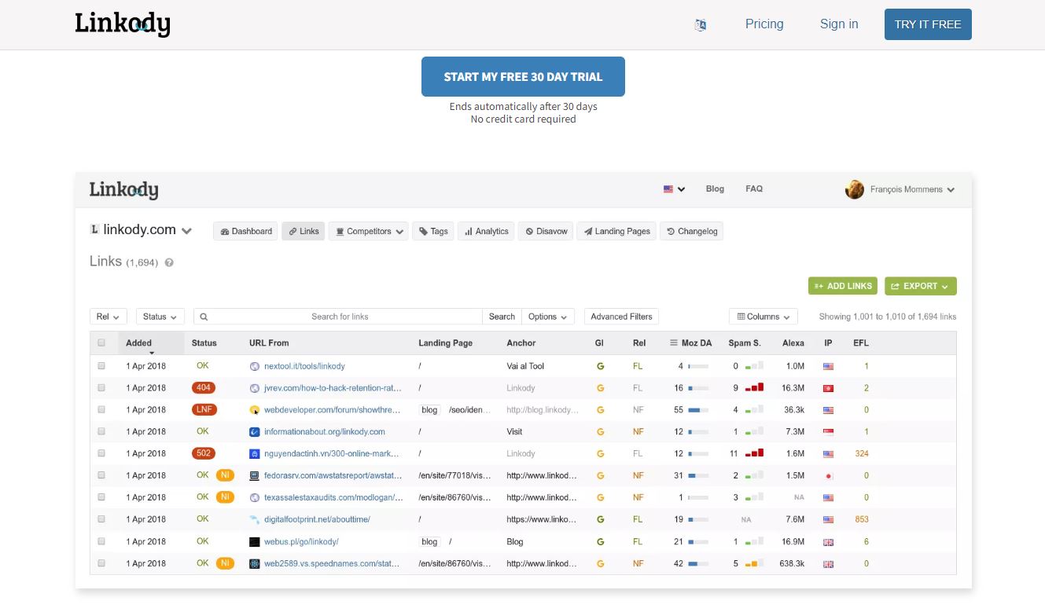
Task: Click the site favicon for informationabout.org row
Action: click(255, 432)
